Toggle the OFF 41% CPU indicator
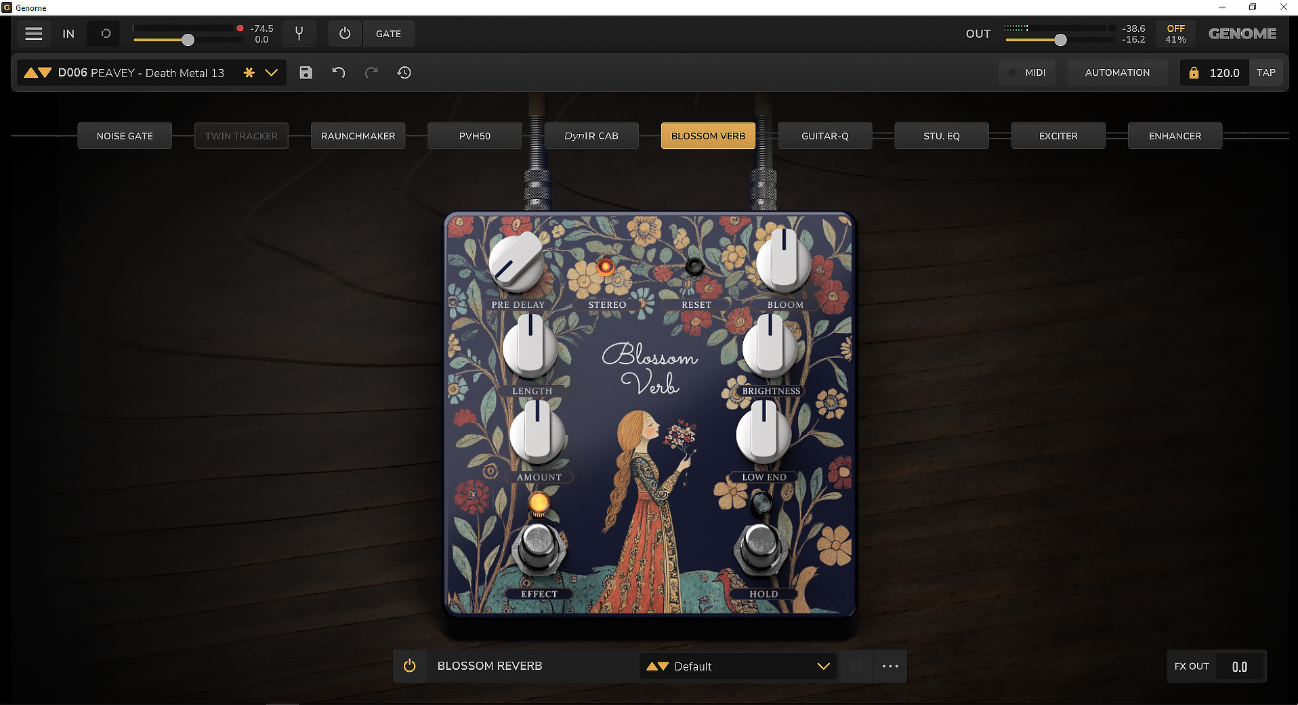 pos(1175,34)
